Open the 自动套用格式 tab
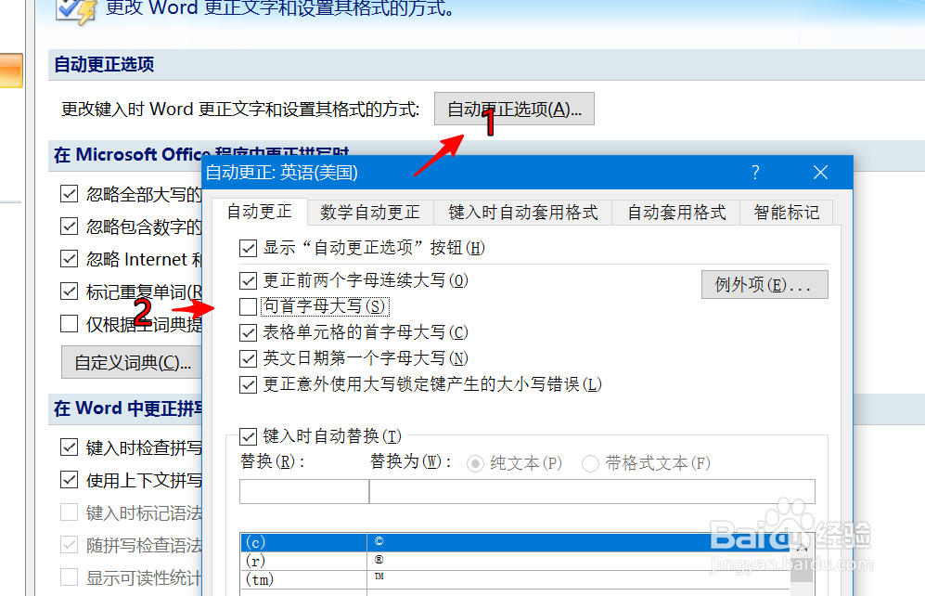Viewport: 925px width, 596px height. (x=676, y=213)
